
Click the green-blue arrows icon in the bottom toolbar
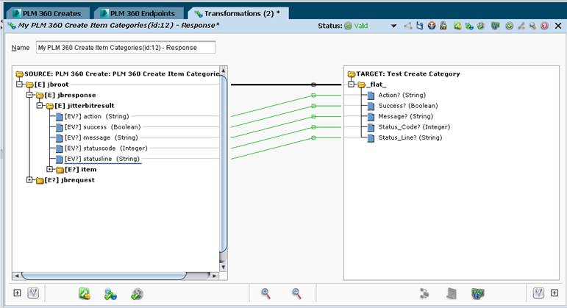(110, 294)
